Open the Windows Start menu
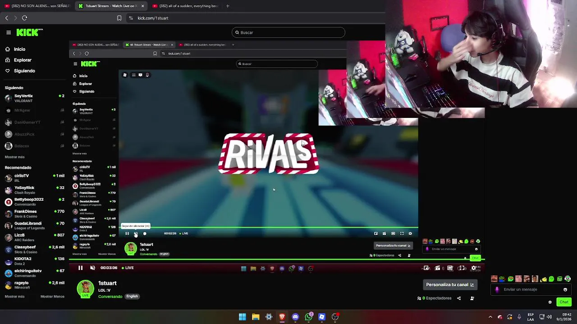 click(243, 317)
